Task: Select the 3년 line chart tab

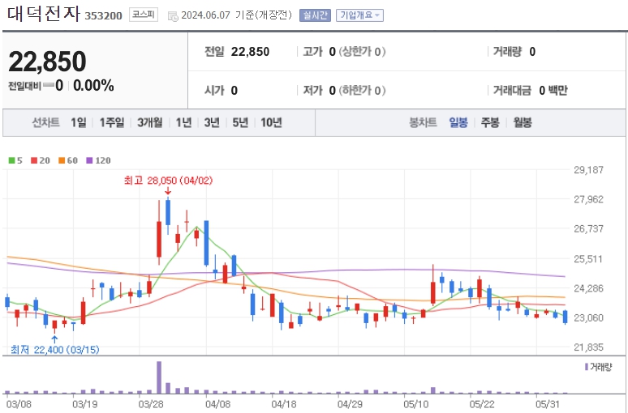Action: (212, 122)
